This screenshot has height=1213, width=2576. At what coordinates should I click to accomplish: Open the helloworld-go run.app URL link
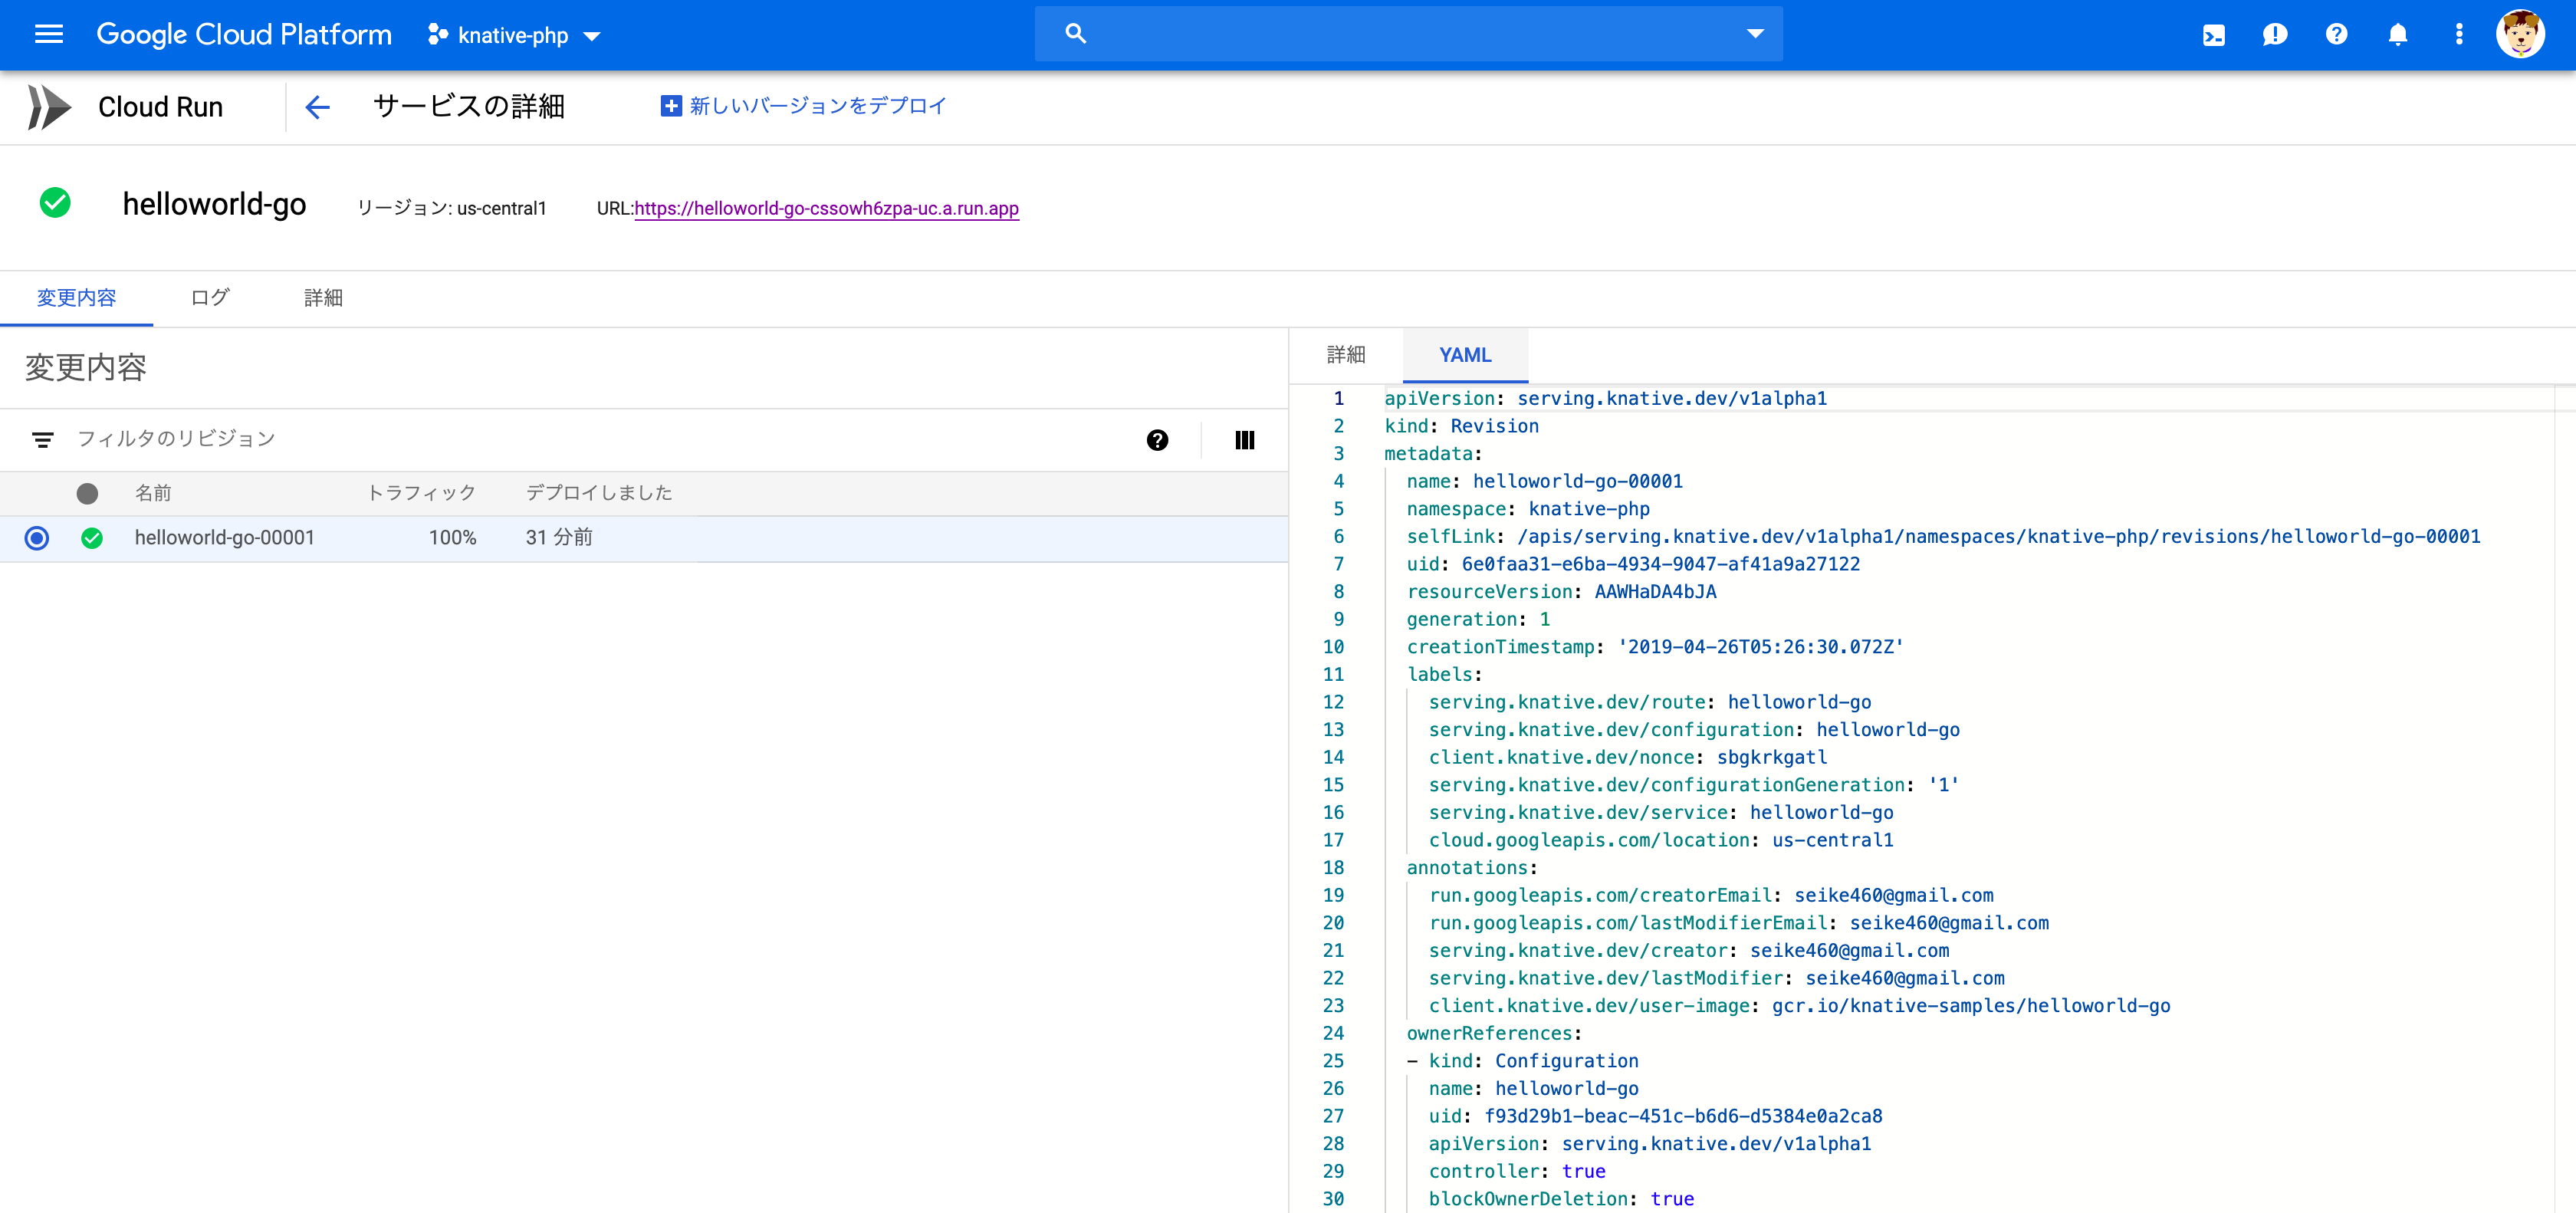(826, 208)
